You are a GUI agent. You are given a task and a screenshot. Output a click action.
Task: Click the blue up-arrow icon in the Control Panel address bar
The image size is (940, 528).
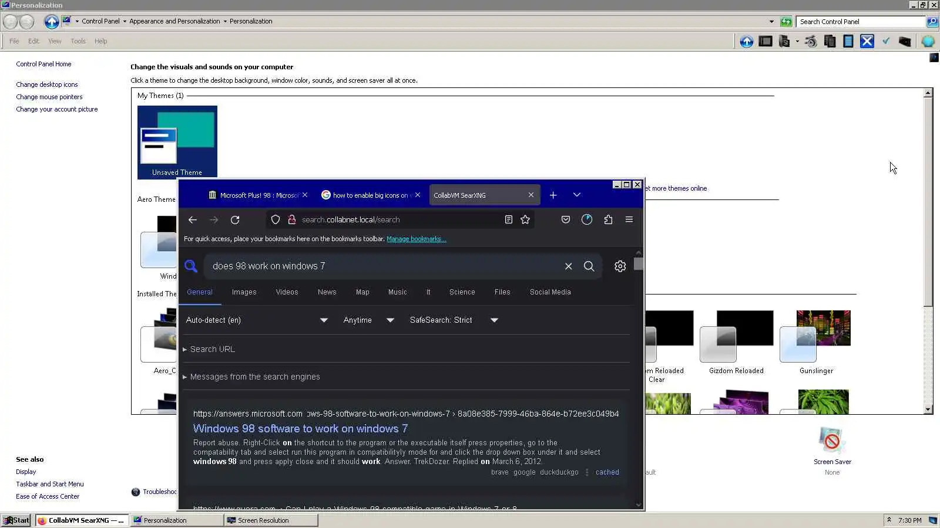point(52,22)
